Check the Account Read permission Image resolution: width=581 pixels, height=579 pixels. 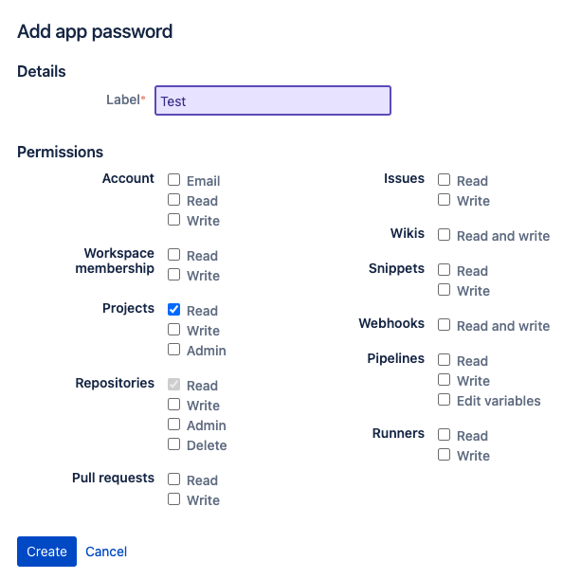174,200
